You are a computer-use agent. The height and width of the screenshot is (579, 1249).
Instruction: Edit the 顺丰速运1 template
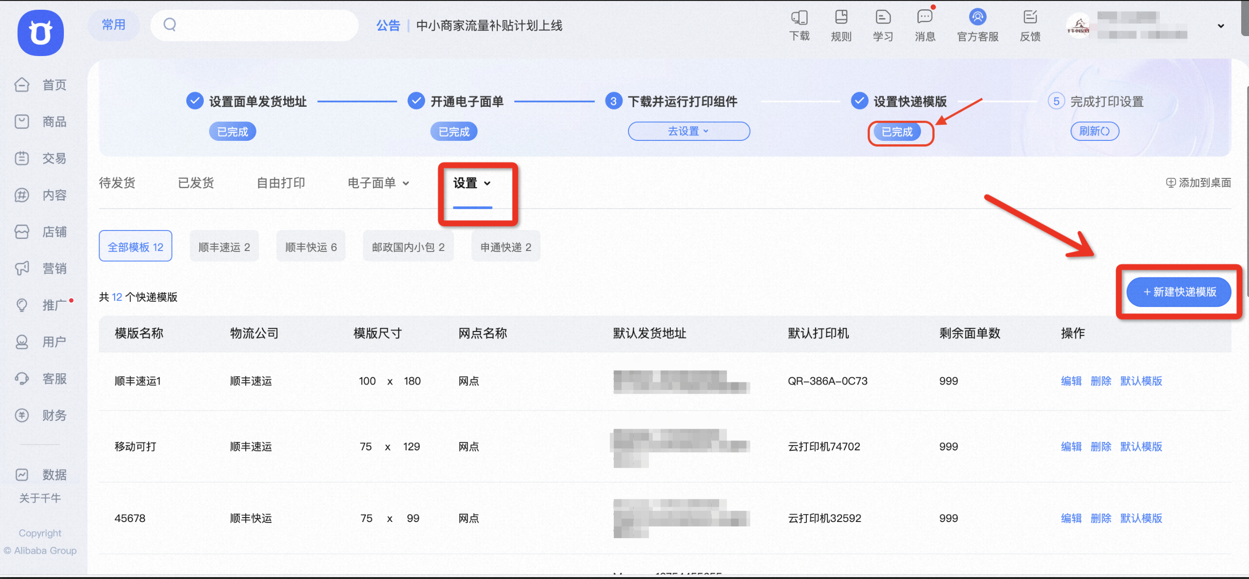[1071, 381]
